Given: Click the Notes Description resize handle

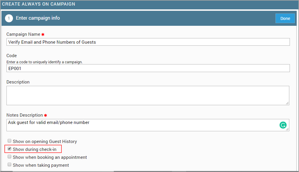Looking at the screenshot, I should (x=287, y=129).
